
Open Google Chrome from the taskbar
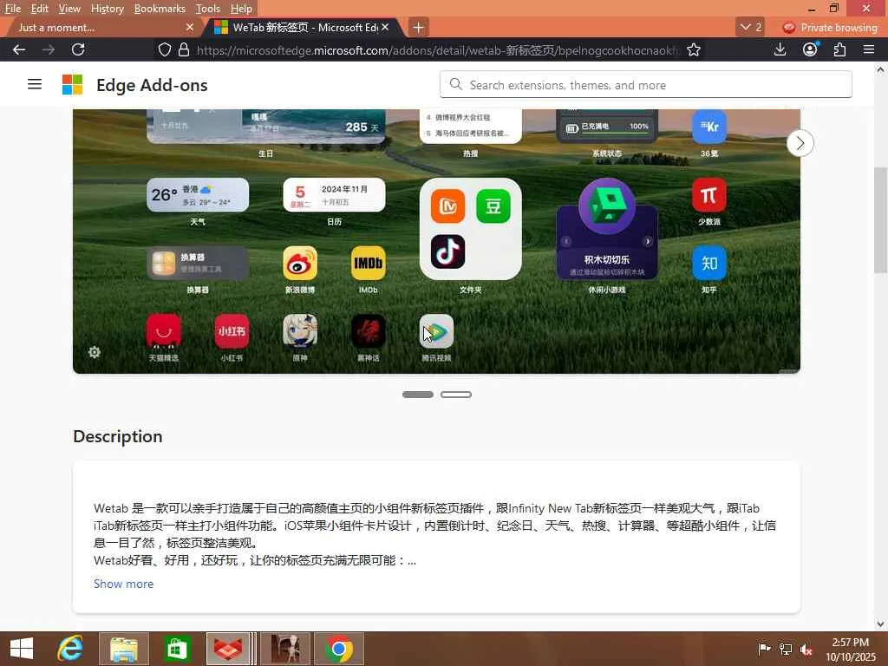339,649
